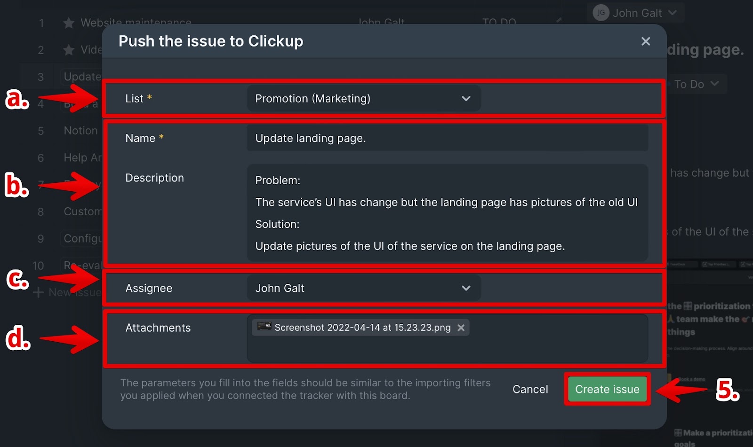Click the New issue plus icon in background
753x447 pixels.
tap(38, 293)
